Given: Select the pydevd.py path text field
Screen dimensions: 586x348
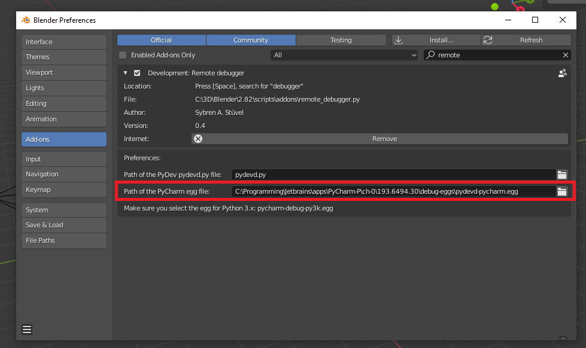Looking at the screenshot, I should point(395,175).
